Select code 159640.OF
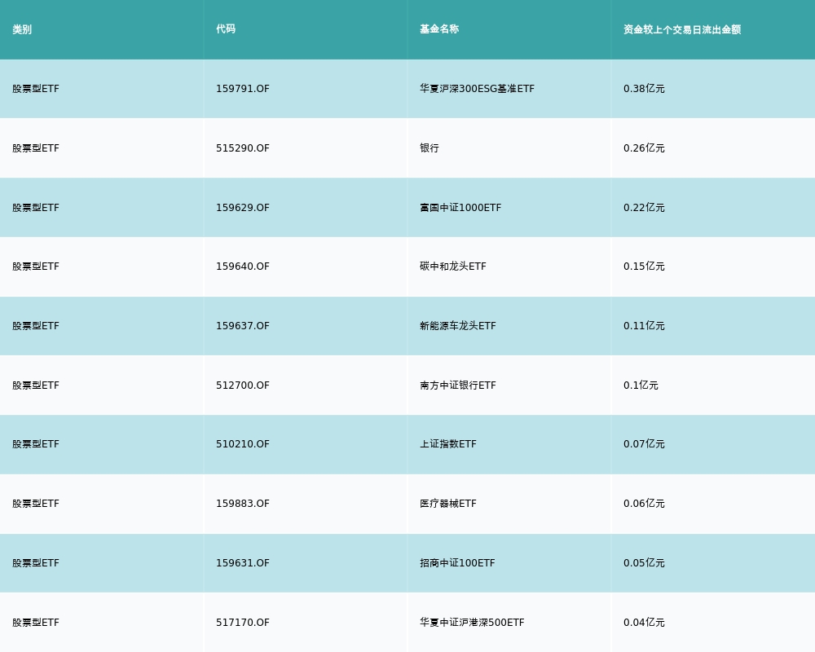Screen dimensions: 815x652 243,267
